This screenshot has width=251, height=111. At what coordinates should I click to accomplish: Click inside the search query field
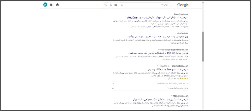[x=146, y=5]
